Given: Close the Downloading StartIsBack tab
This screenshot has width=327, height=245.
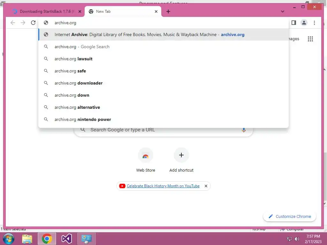Looking at the screenshot, I should pyautogui.click(x=80, y=11).
